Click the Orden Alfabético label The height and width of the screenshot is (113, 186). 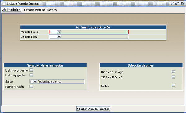pos(112,77)
